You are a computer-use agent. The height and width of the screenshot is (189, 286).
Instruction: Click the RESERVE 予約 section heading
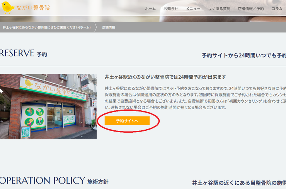pos(23,54)
